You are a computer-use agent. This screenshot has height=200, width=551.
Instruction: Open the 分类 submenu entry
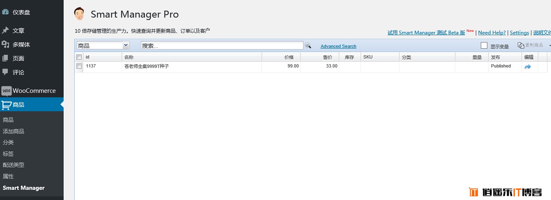click(8, 142)
